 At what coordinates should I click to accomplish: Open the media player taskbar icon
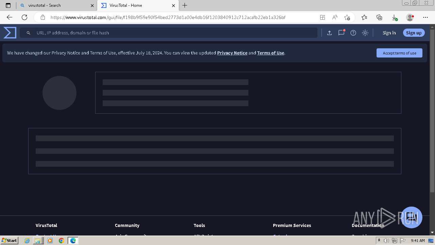point(50,240)
